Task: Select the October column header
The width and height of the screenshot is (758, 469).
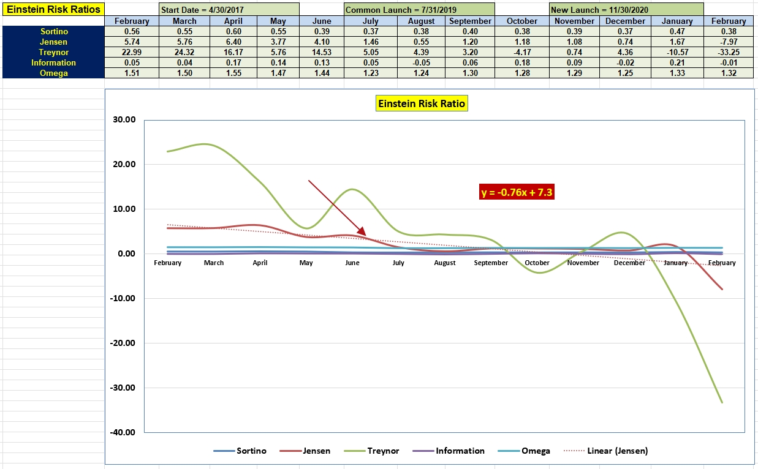Action: point(521,21)
